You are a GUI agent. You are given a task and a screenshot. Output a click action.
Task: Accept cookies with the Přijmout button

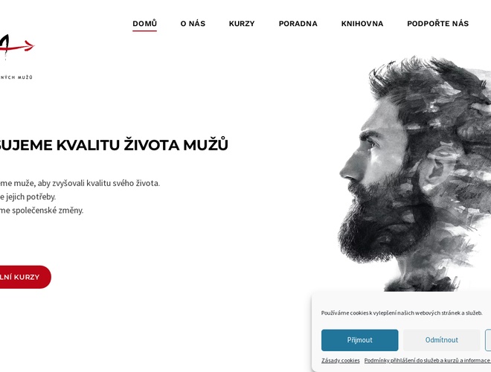(x=360, y=340)
